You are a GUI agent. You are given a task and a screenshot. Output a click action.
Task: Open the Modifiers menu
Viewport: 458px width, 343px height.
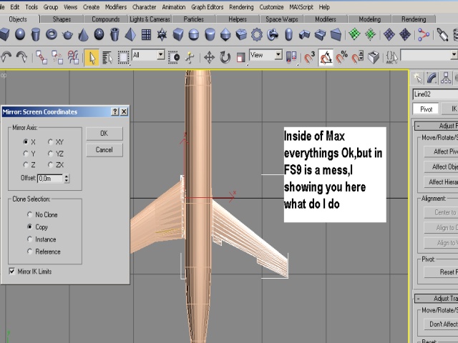[x=115, y=6]
